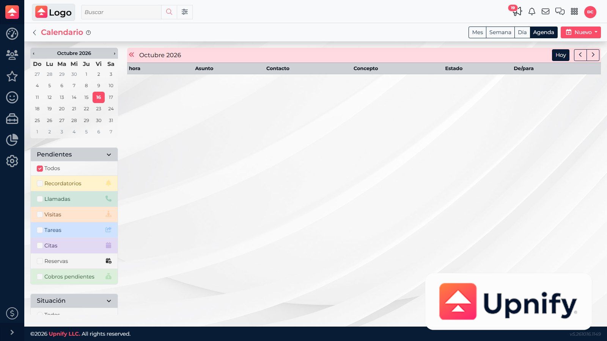Open the apps grid icon
This screenshot has height=341, width=607.
click(574, 12)
